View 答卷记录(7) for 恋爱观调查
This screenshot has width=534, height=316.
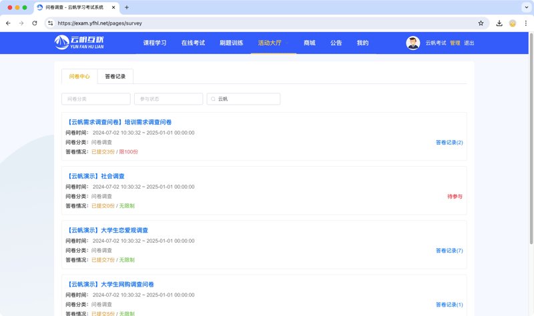449,251
